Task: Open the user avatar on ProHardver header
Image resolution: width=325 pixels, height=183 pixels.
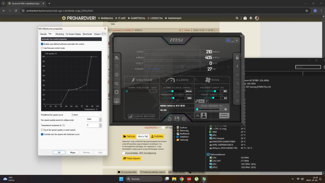Action: (x=257, y=18)
